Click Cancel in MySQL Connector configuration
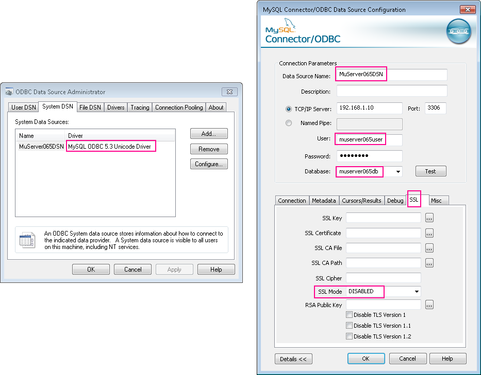This screenshot has width=481, height=375. (x=408, y=359)
